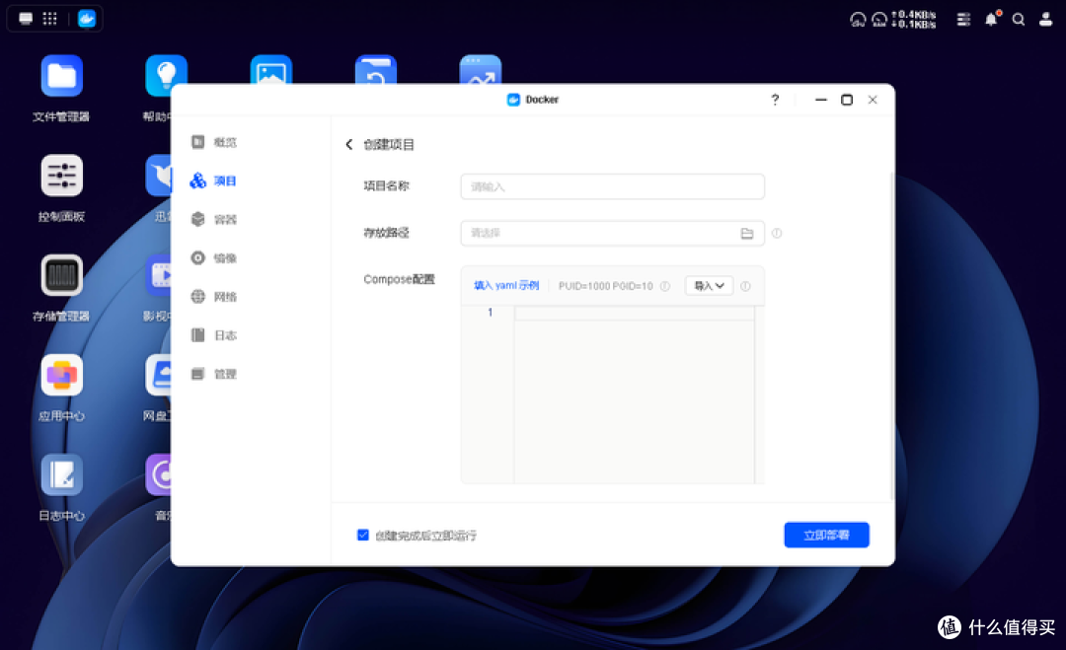Open the app grid launcher icon
The width and height of the screenshot is (1066, 650).
point(49,19)
